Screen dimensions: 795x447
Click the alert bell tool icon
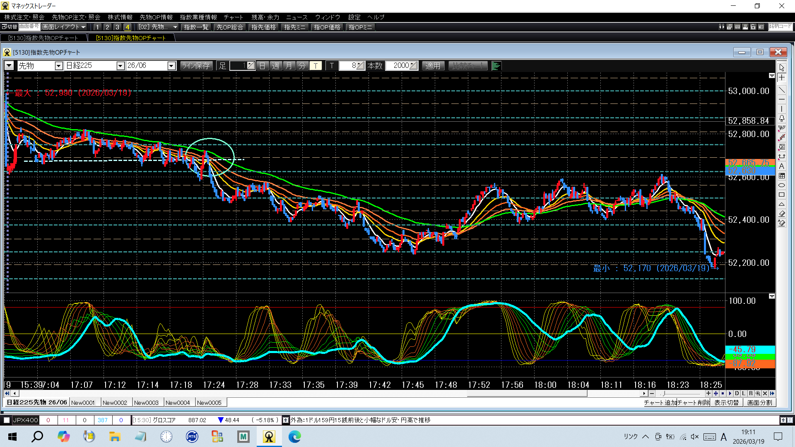[x=781, y=118]
